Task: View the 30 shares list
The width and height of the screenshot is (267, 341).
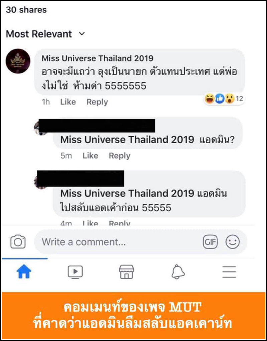Action: tap(26, 10)
